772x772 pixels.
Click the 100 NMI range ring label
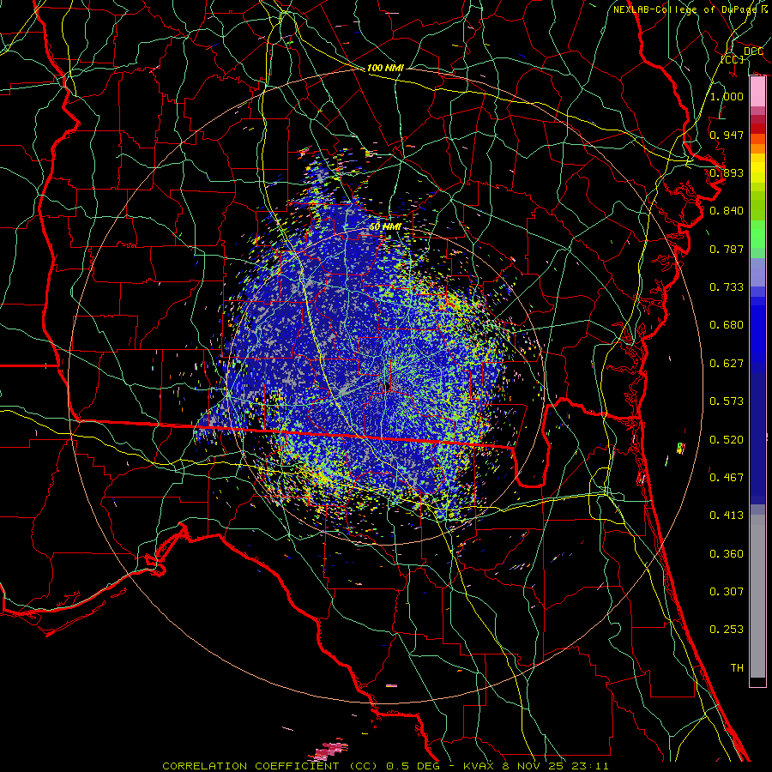pyautogui.click(x=385, y=68)
